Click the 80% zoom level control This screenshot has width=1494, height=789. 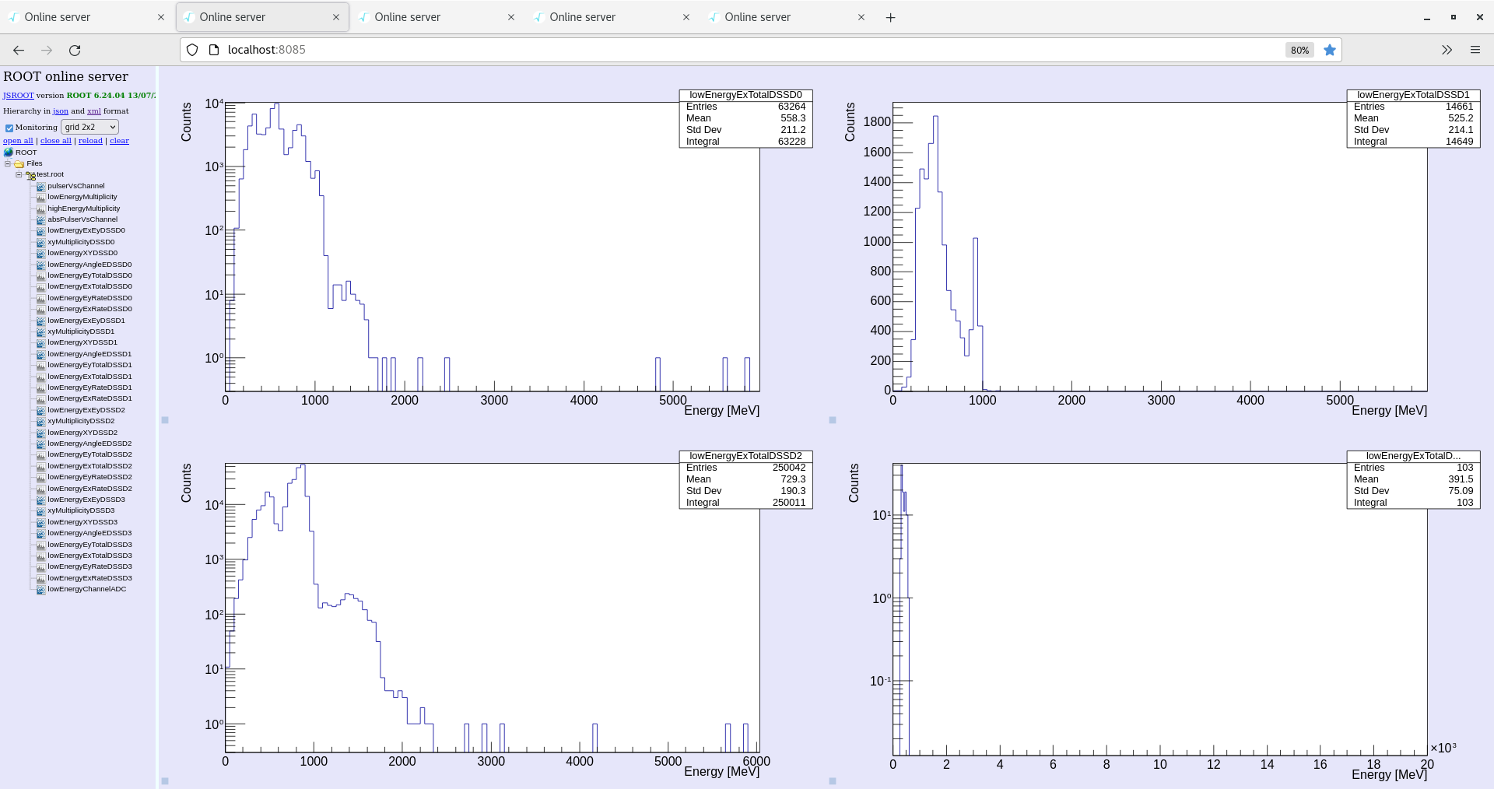[1298, 50]
